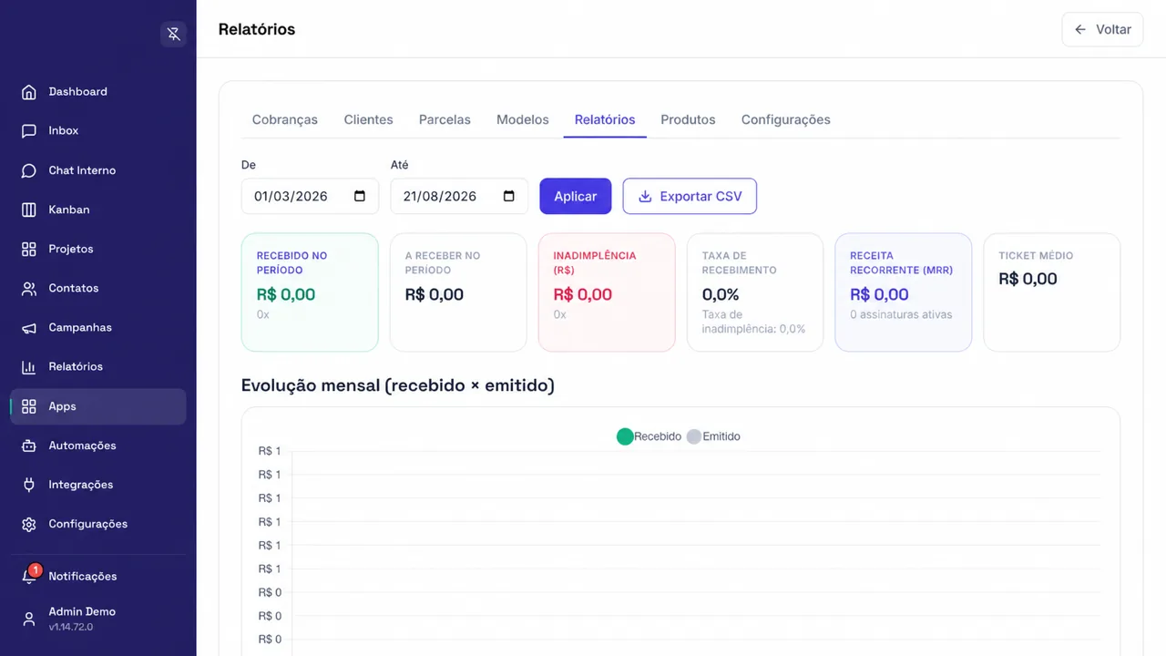The height and width of the screenshot is (656, 1166).
Task: Click the Campanhas megaphone icon
Action: tap(29, 327)
